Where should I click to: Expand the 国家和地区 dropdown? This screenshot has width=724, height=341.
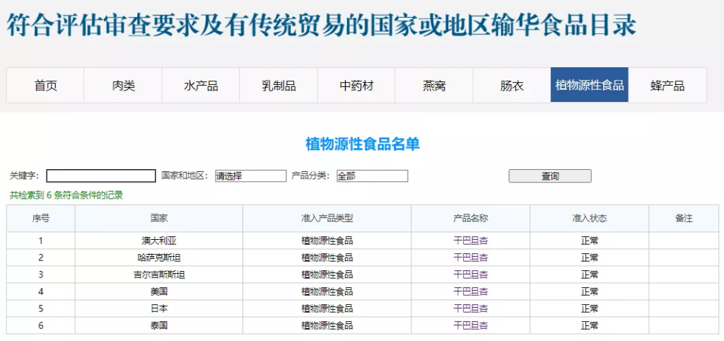(x=250, y=176)
